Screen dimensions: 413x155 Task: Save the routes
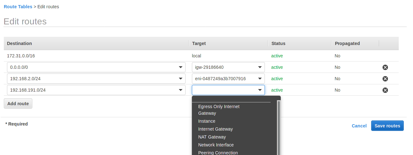click(x=387, y=126)
